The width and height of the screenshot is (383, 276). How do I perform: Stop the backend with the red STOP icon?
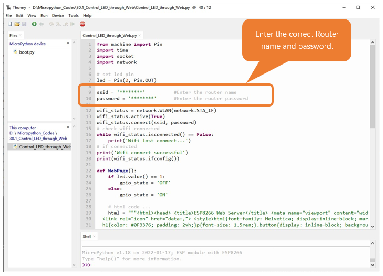point(82,24)
